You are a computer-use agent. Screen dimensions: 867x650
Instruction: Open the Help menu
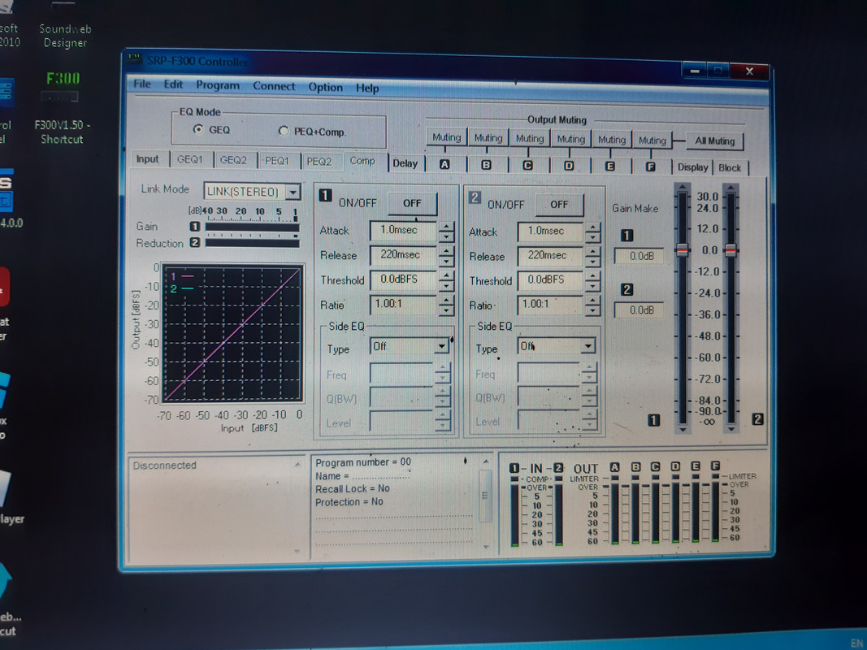(x=367, y=88)
